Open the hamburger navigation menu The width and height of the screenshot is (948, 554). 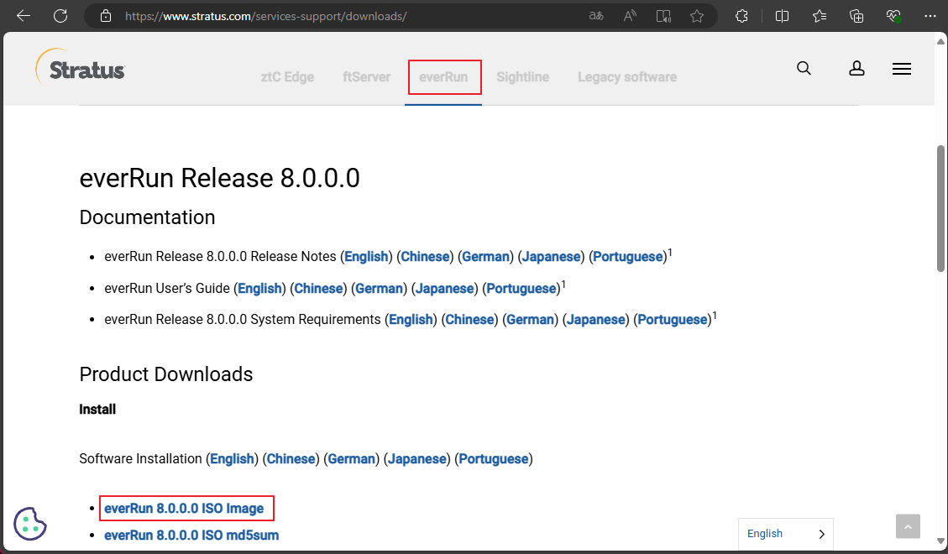[x=902, y=69]
